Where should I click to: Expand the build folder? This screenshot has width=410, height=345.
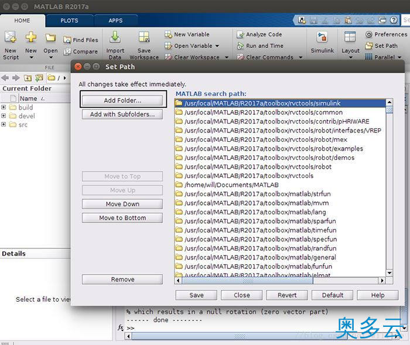(x=4, y=107)
